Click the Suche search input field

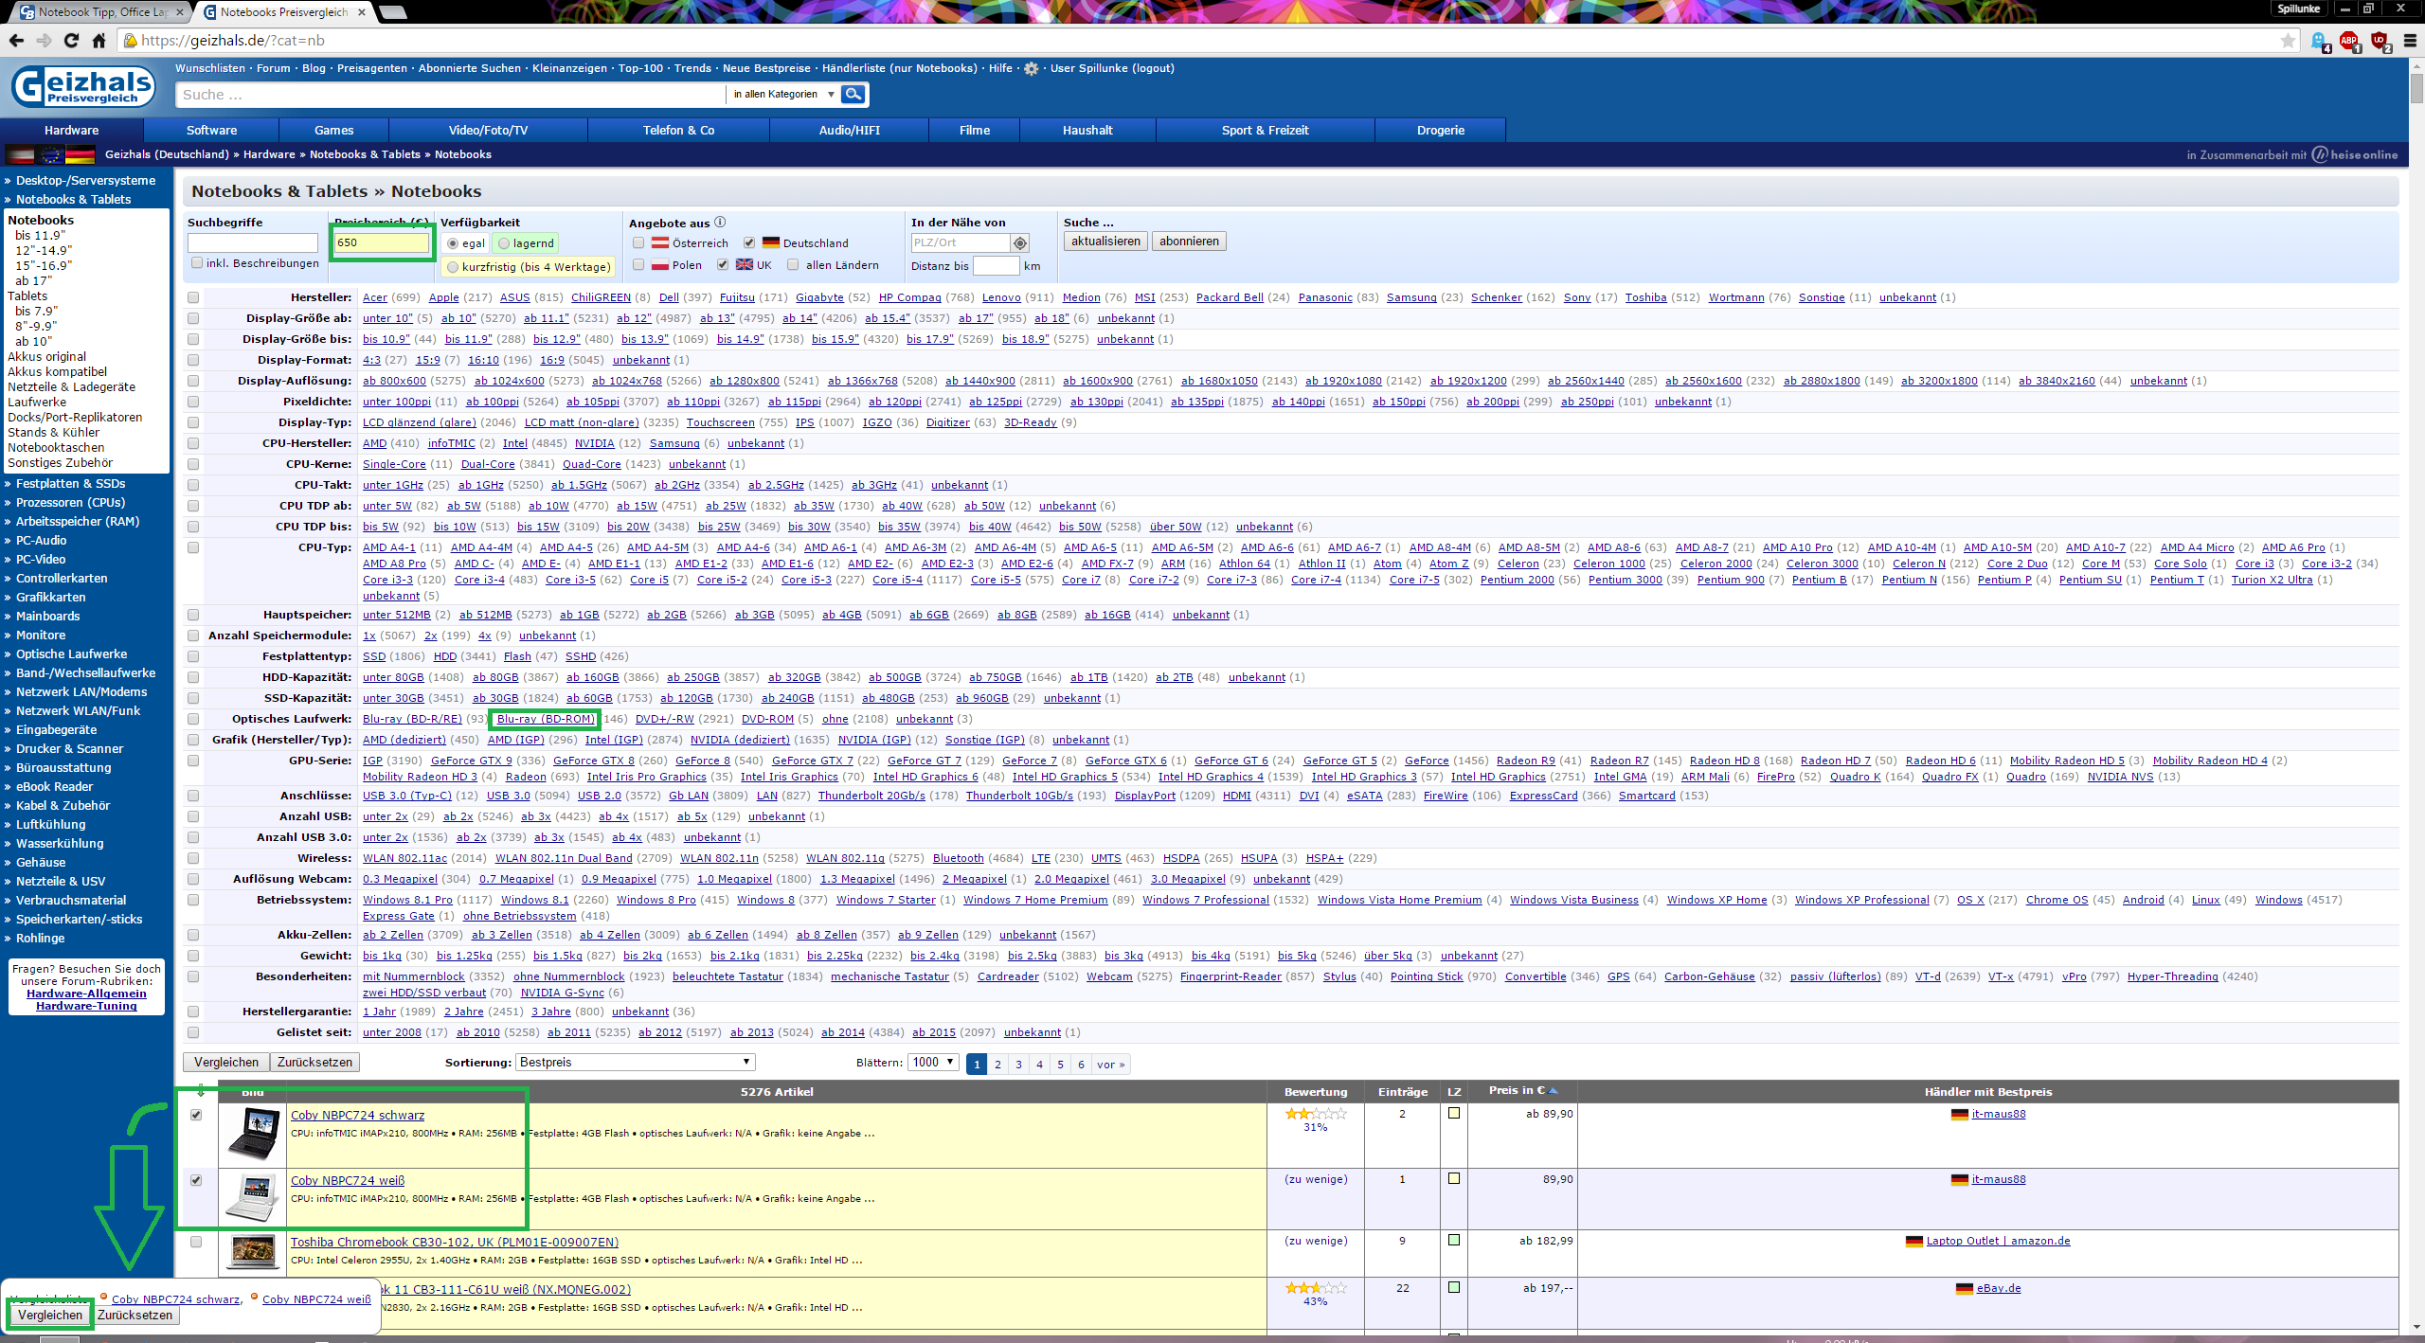(451, 94)
